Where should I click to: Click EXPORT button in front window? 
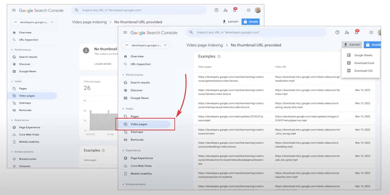pyautogui.click(x=352, y=45)
